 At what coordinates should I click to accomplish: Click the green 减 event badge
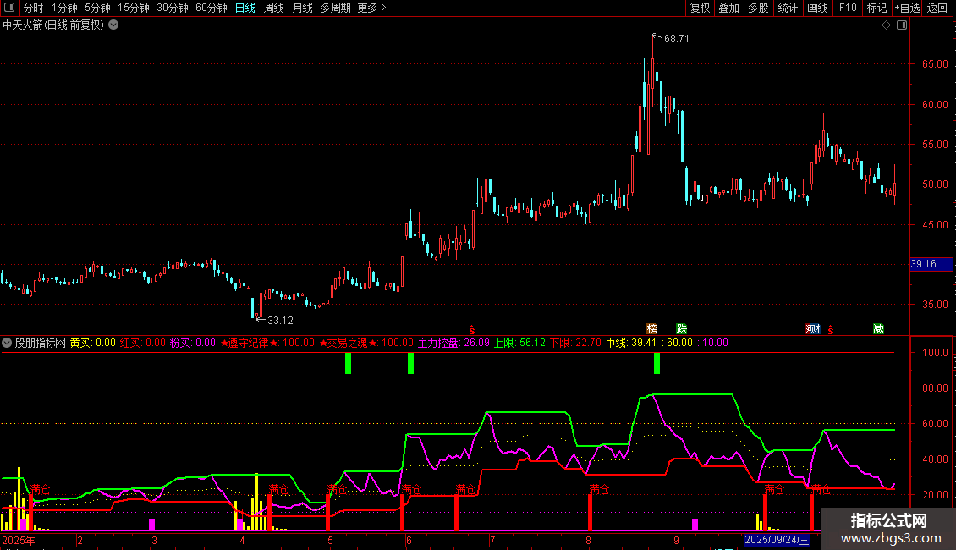point(878,329)
